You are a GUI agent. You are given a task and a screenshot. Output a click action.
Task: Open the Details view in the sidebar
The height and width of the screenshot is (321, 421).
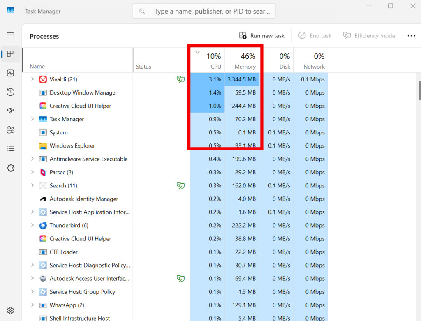[10, 148]
